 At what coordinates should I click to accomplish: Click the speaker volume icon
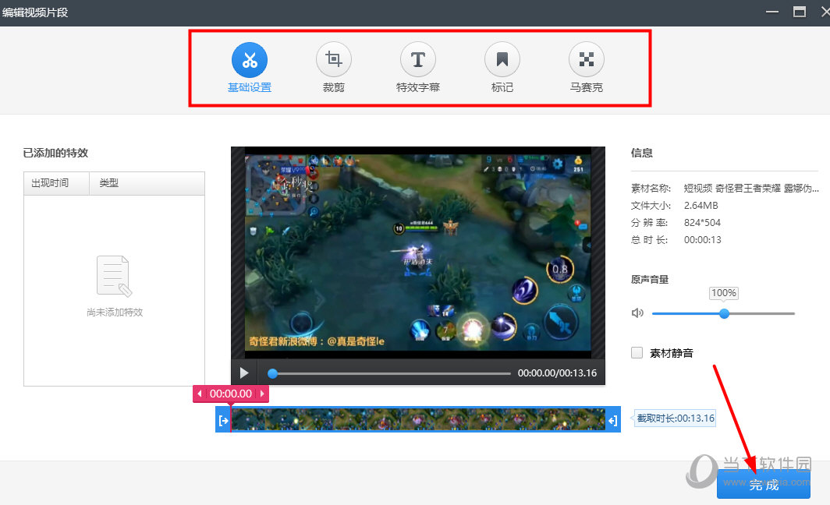tap(637, 312)
